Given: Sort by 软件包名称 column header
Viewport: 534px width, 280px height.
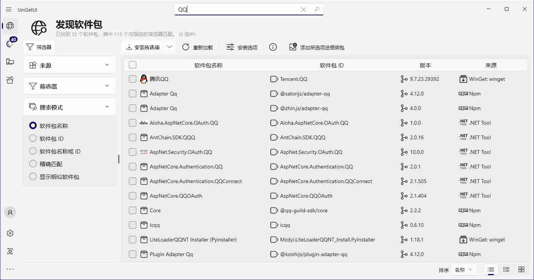Looking at the screenshot, I should click(208, 65).
